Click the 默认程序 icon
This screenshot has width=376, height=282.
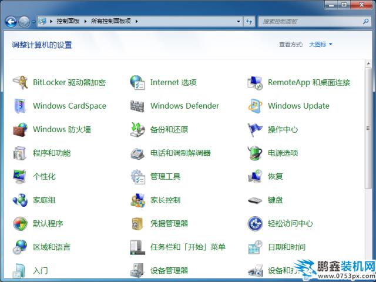point(20,223)
